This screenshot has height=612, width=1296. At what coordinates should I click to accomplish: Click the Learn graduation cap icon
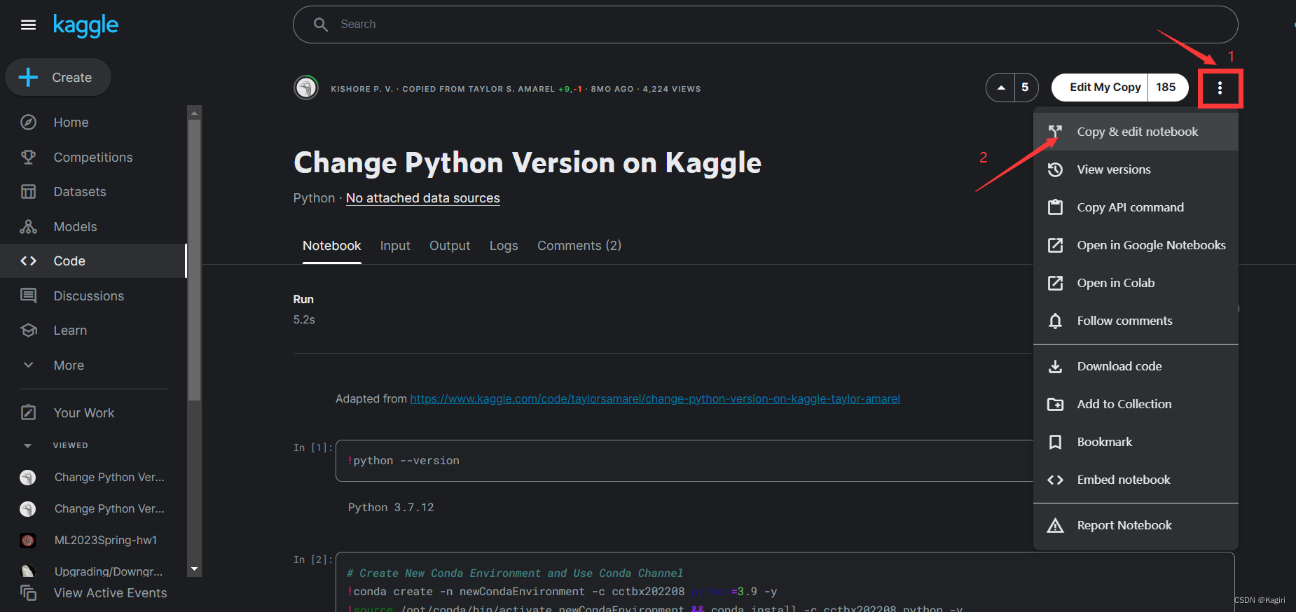28,331
